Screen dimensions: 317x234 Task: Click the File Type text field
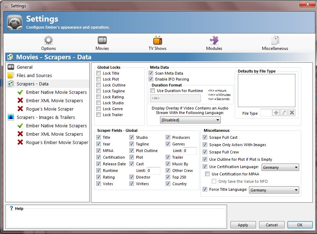pos(265,113)
